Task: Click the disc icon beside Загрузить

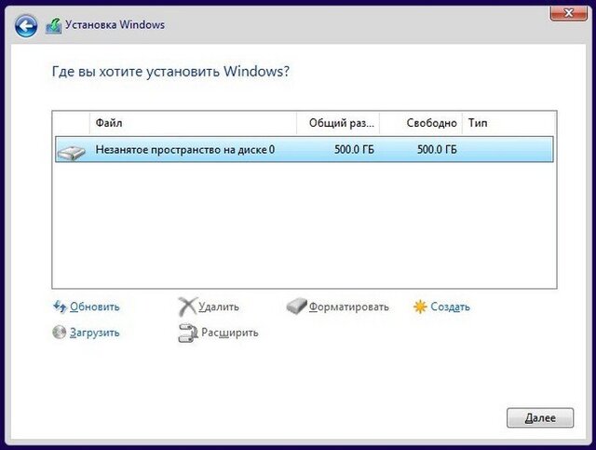Action: pyautogui.click(x=61, y=333)
